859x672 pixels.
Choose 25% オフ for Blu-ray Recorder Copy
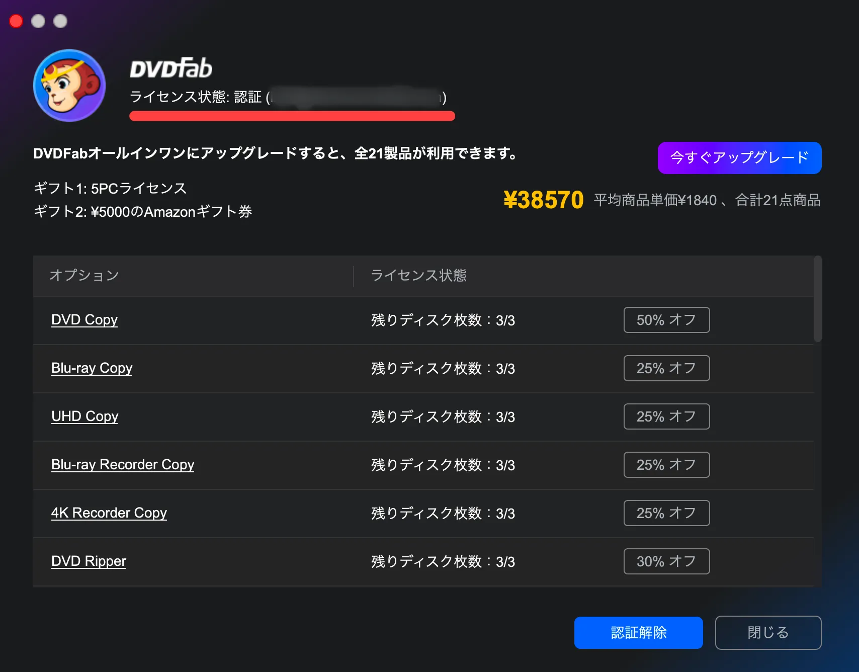click(x=666, y=465)
